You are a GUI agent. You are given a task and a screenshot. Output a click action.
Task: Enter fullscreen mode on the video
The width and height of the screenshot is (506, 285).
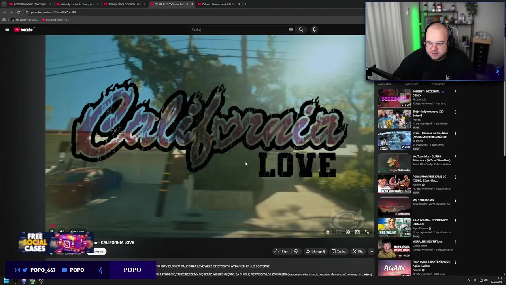point(367,232)
